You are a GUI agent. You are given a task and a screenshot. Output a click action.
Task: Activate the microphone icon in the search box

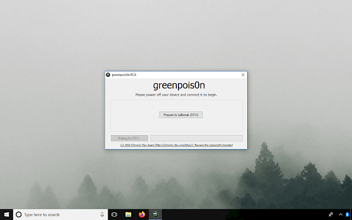click(102, 214)
